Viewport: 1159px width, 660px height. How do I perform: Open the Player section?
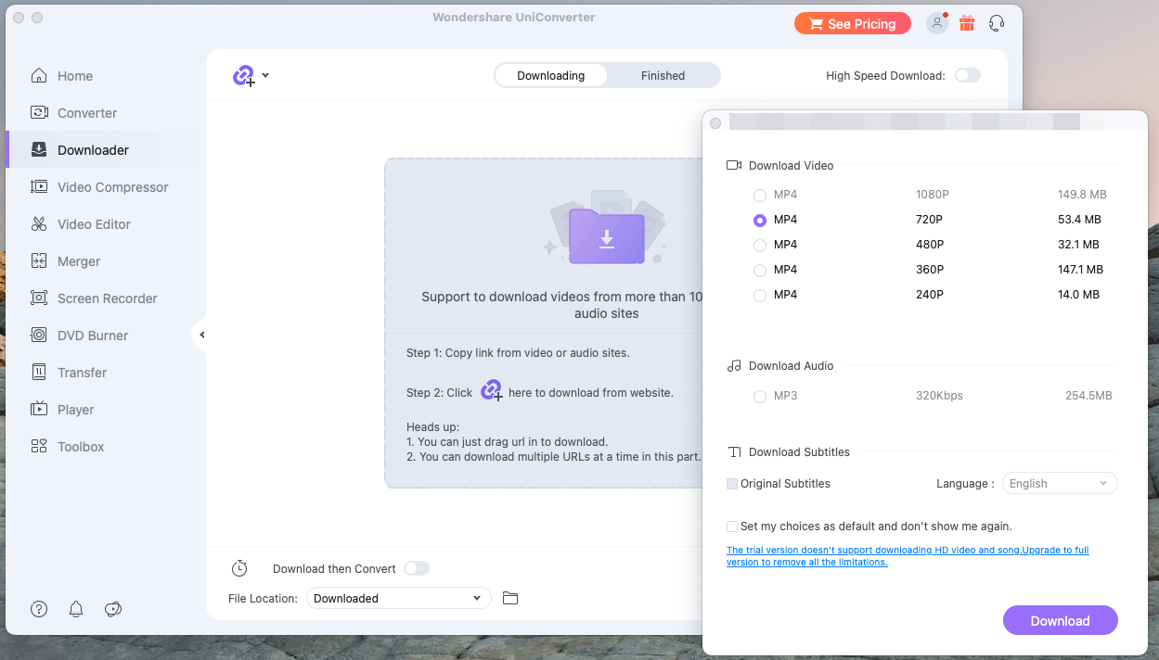(62, 410)
